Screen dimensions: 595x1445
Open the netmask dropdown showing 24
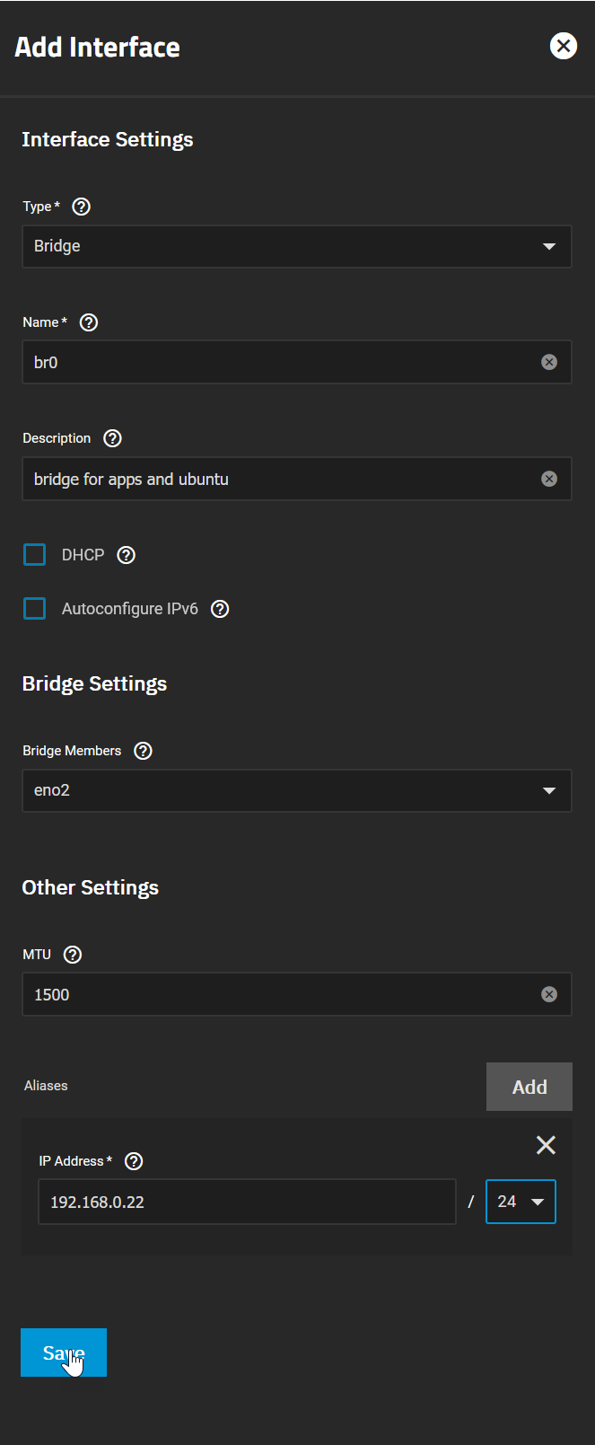click(521, 1202)
